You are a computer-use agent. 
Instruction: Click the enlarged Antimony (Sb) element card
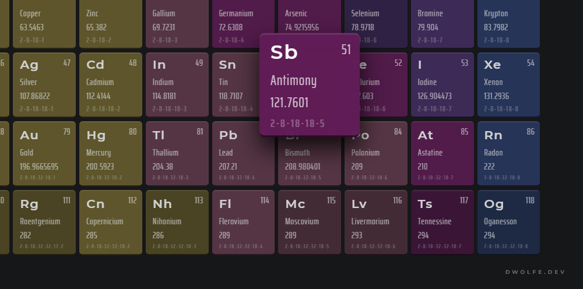click(x=310, y=85)
